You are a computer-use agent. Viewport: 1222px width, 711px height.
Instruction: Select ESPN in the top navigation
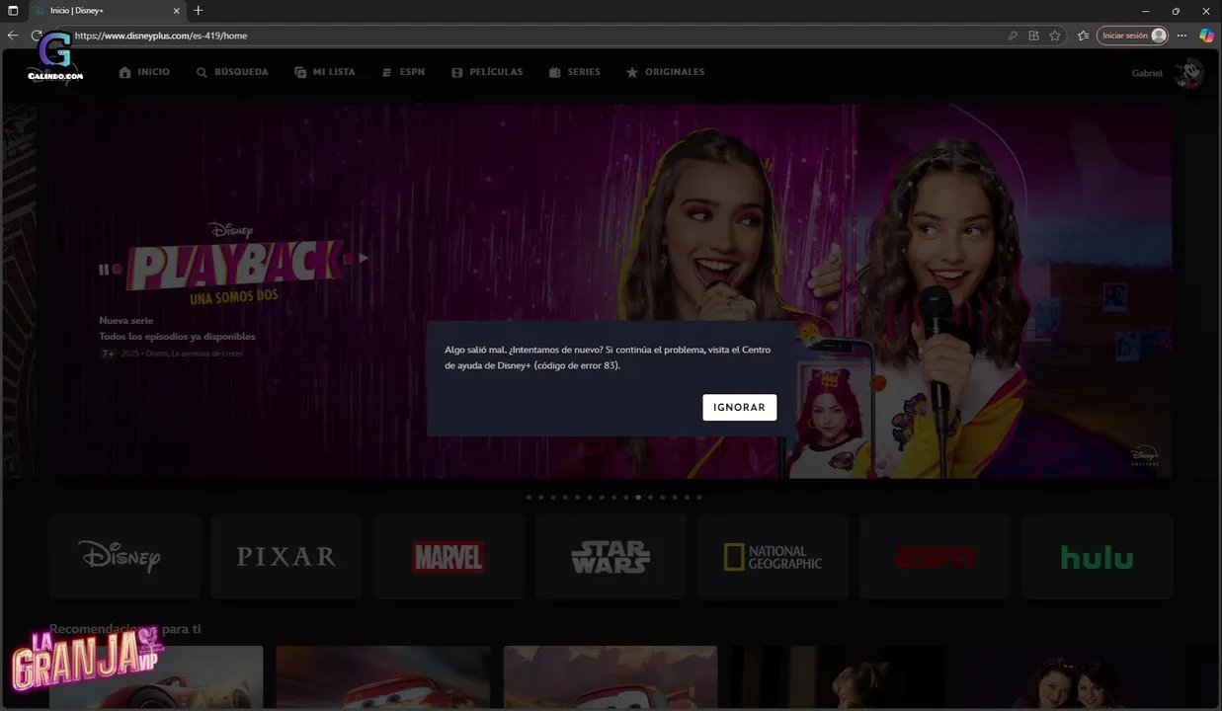(x=403, y=72)
